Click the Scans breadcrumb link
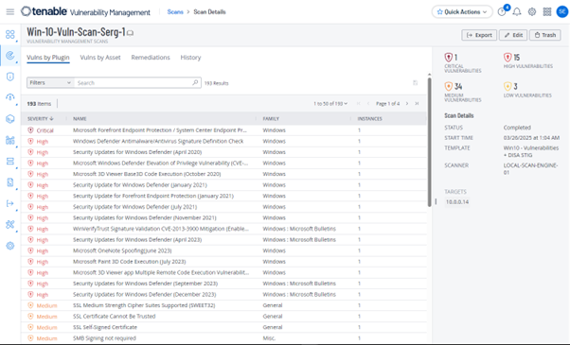Viewport: 570px width, 345px height. click(x=175, y=12)
